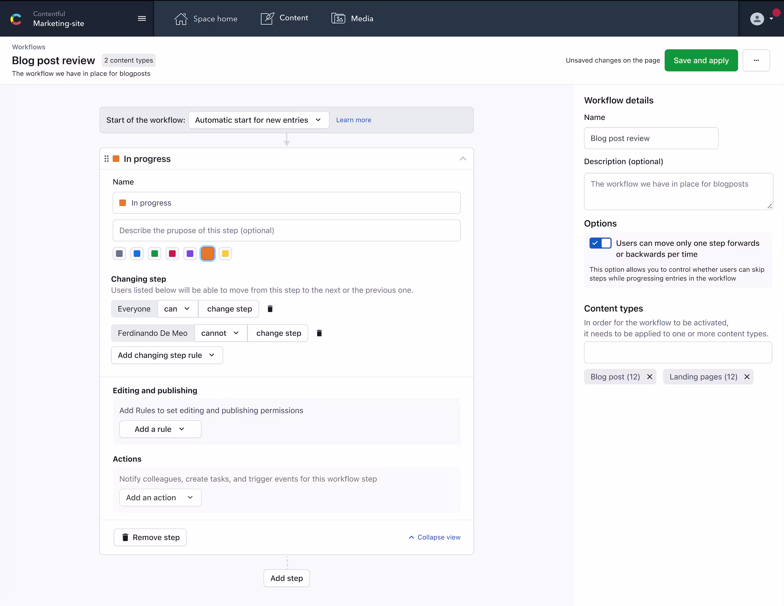Navigate back to Workflows breadcrumb
Viewport: 784px width, 606px height.
point(29,47)
